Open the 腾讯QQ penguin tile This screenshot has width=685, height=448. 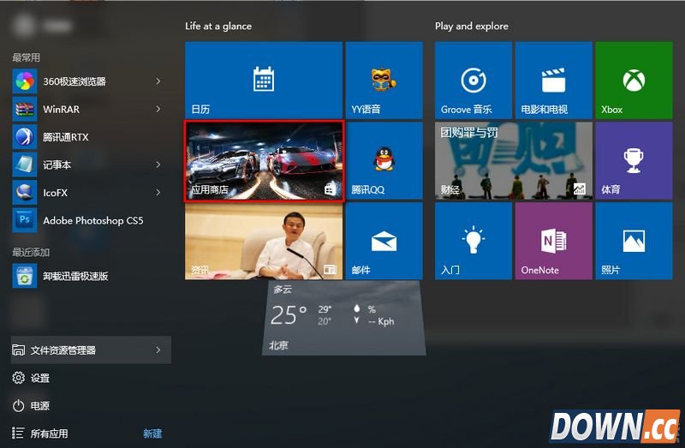[x=384, y=160]
